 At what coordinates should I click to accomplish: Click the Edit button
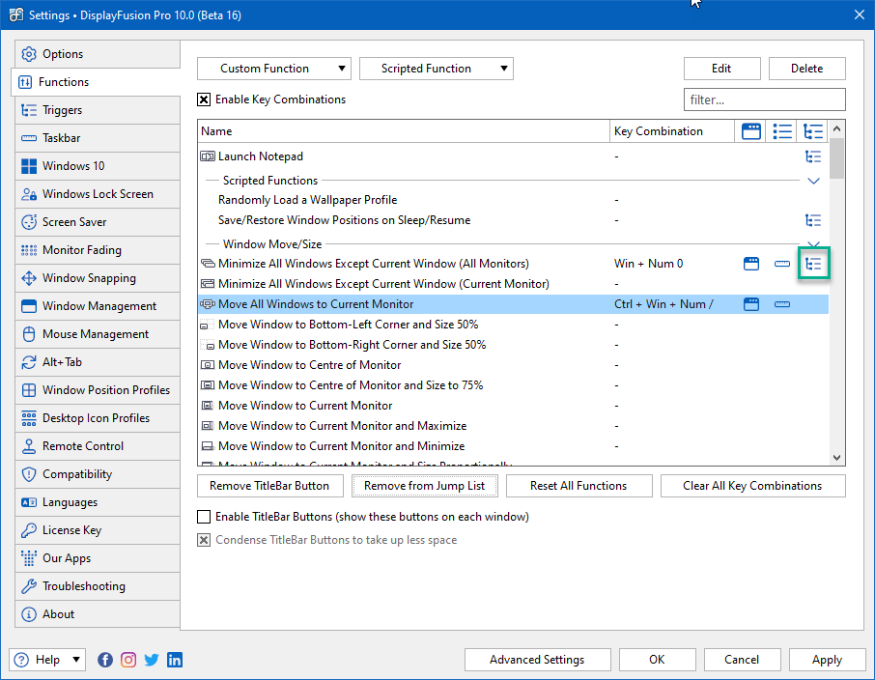(721, 69)
